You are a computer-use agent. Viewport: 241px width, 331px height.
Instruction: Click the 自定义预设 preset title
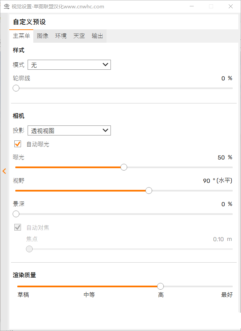(30, 22)
